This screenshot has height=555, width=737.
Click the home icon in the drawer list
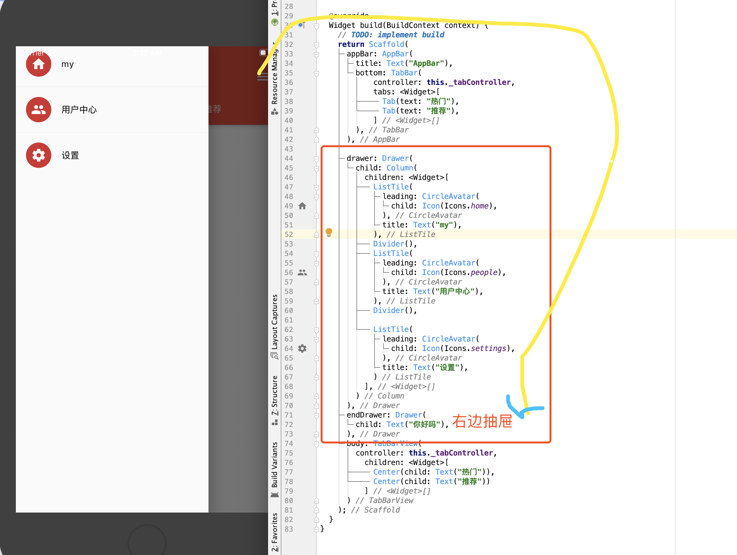(x=38, y=64)
